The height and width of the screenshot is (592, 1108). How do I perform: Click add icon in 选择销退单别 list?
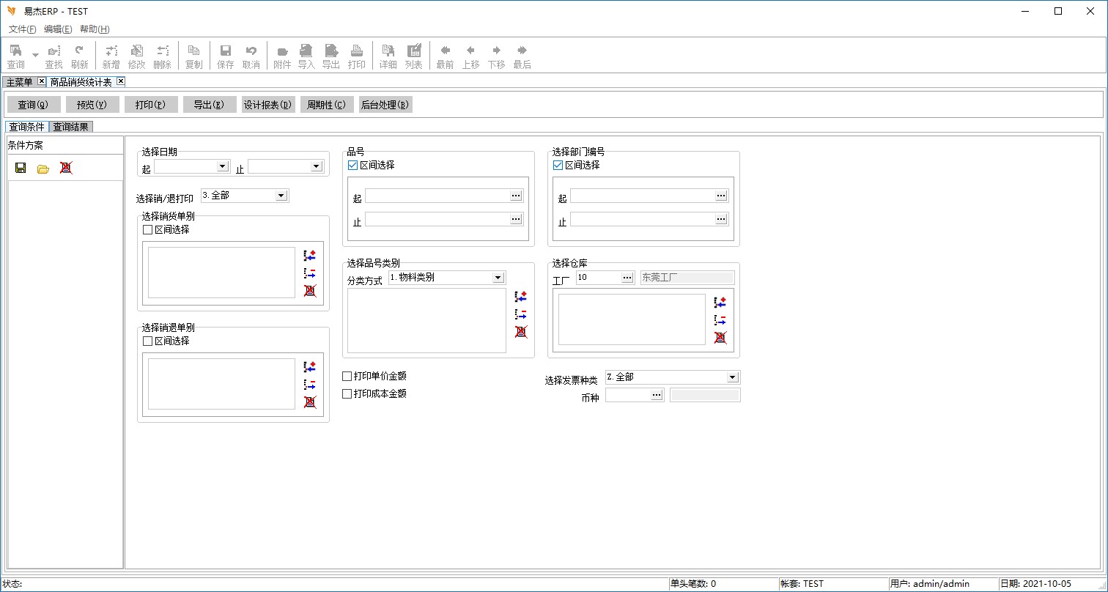tap(309, 367)
